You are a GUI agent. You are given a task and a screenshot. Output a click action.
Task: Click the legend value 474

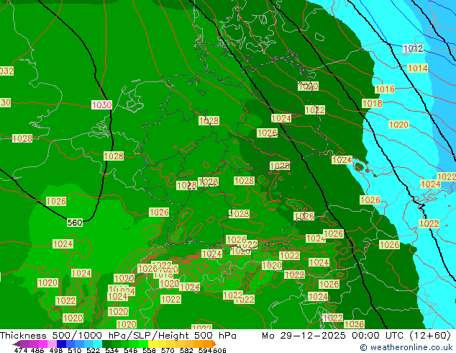pyautogui.click(x=21, y=350)
